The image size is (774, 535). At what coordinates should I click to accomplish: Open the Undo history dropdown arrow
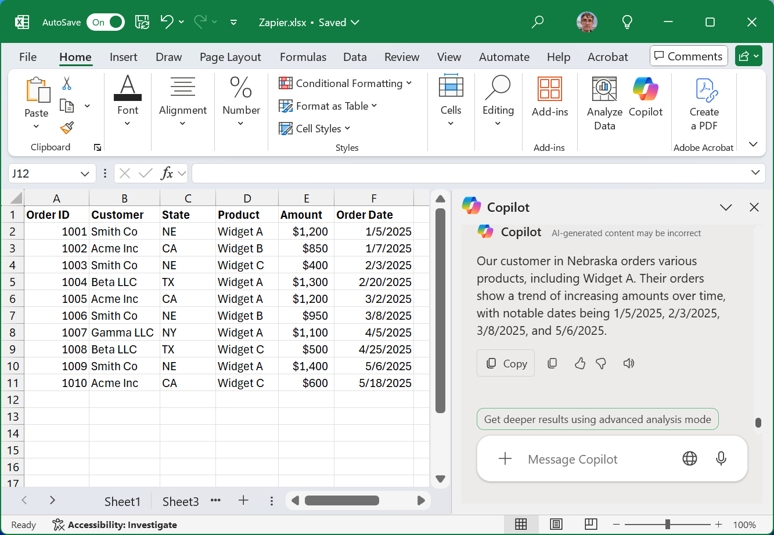pos(181,22)
